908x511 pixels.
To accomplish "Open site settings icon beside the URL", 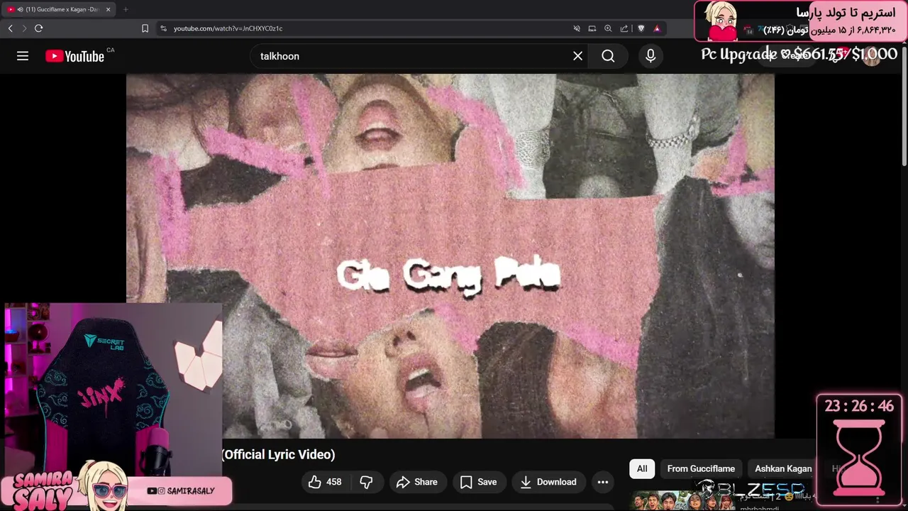I will pyautogui.click(x=163, y=28).
